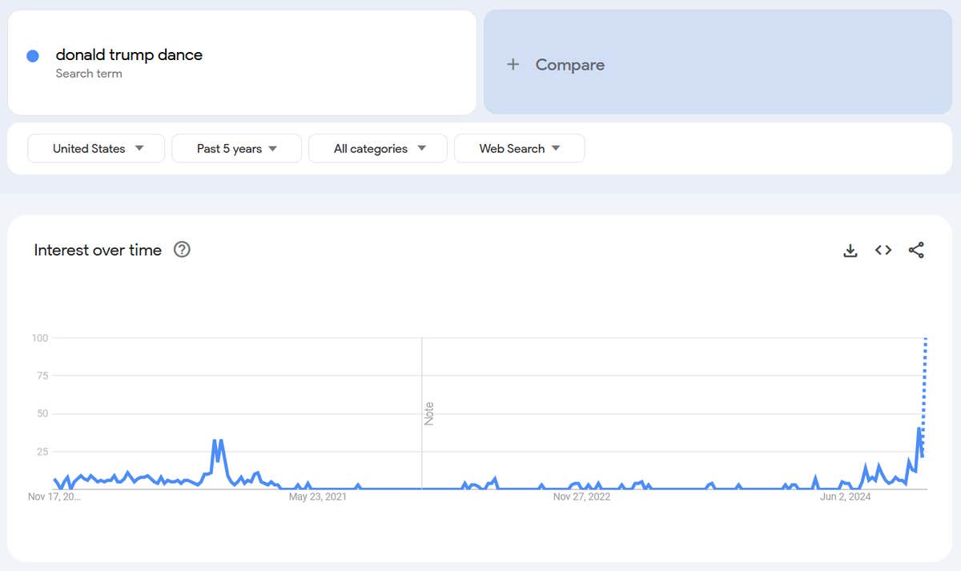Image resolution: width=961 pixels, height=571 pixels.
Task: Download the interest over time data
Action: click(850, 251)
